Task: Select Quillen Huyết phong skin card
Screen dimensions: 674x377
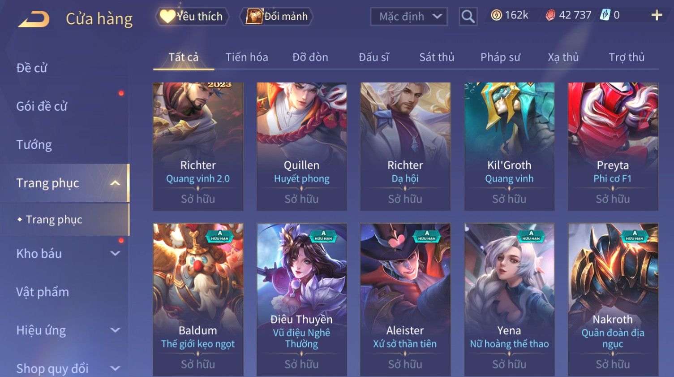Action: (301, 146)
